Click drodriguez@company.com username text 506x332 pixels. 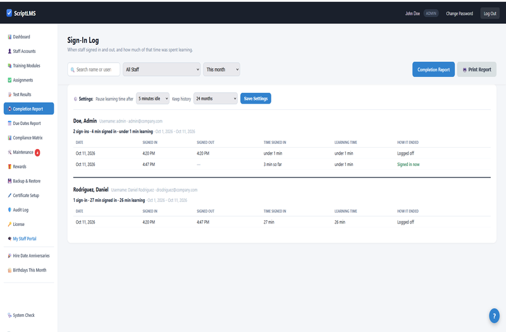[154, 190]
